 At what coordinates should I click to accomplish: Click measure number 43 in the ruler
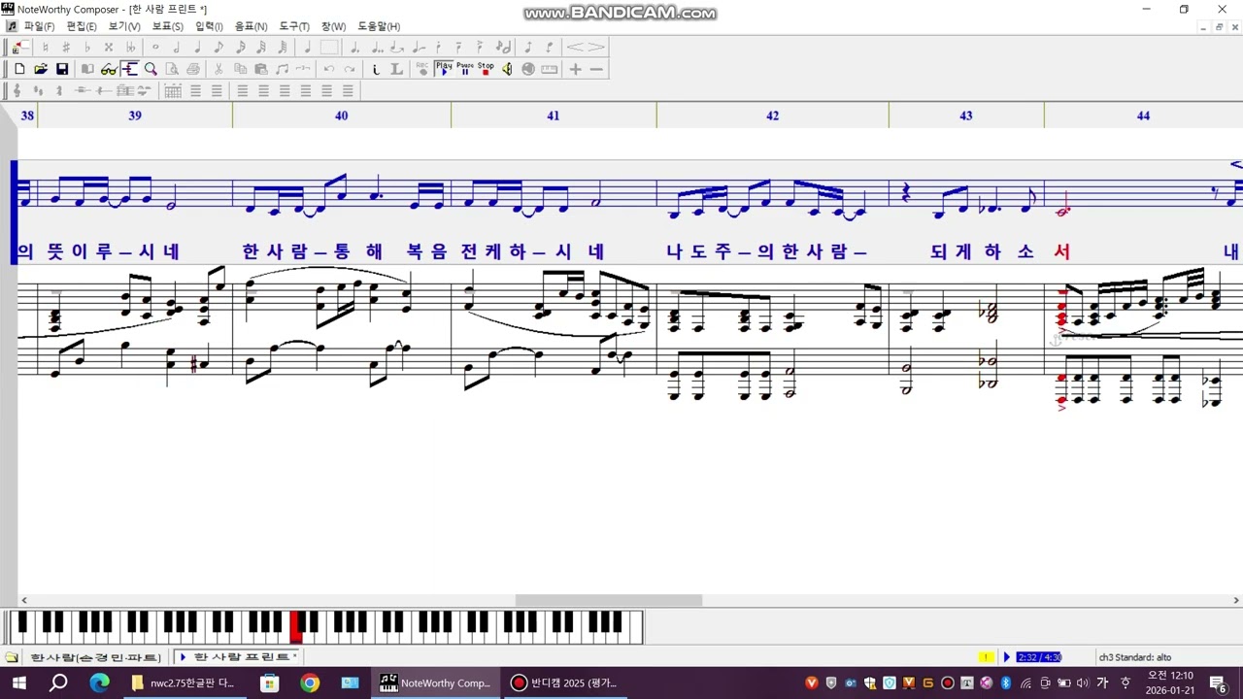pos(965,116)
